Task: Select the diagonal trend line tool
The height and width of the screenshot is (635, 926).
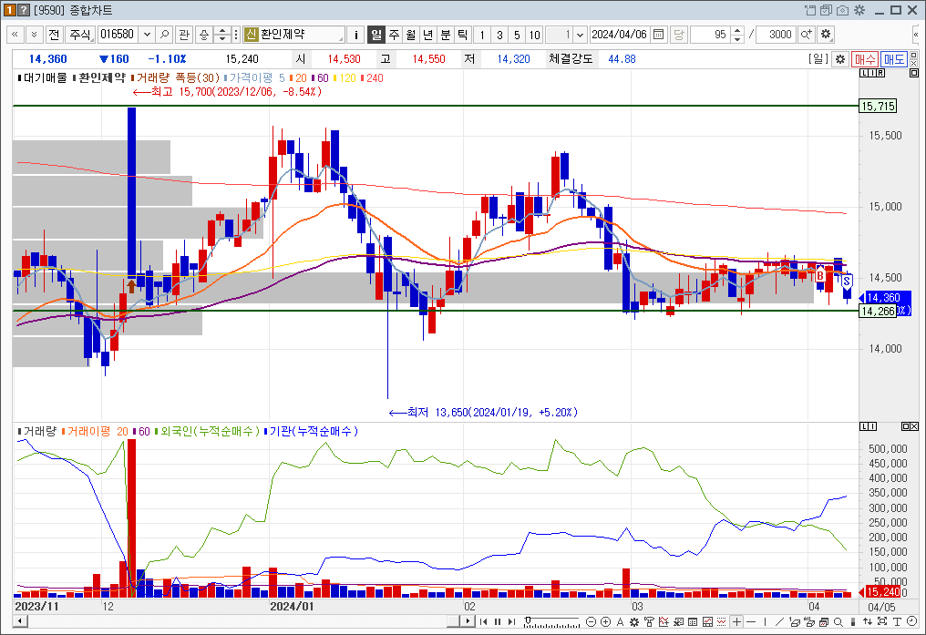Action: click(x=779, y=622)
